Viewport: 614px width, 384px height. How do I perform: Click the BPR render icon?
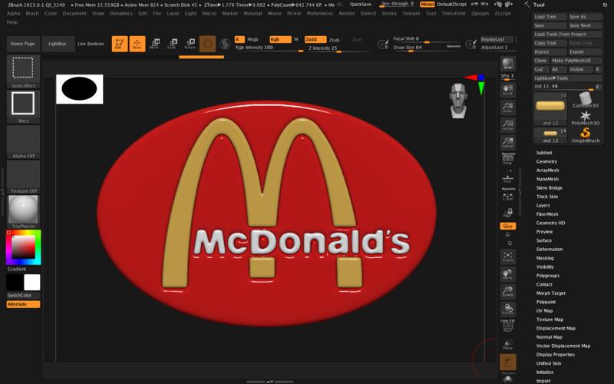coord(507,64)
